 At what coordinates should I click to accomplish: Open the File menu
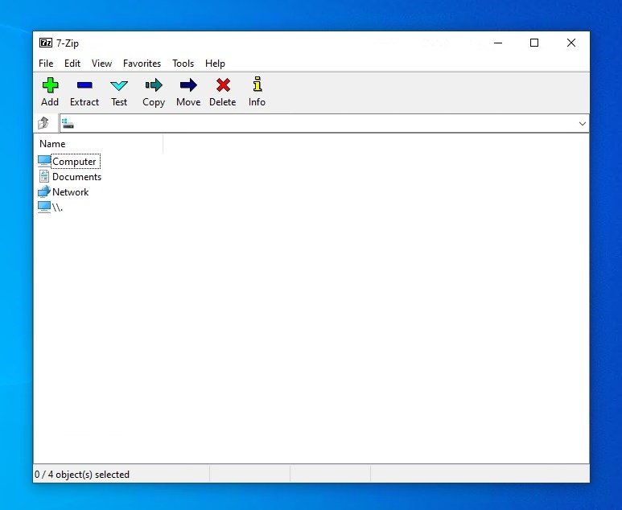(x=46, y=64)
